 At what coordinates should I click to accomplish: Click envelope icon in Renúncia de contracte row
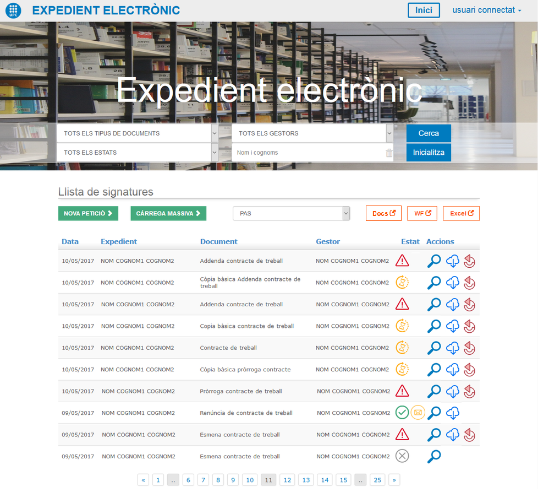(418, 413)
